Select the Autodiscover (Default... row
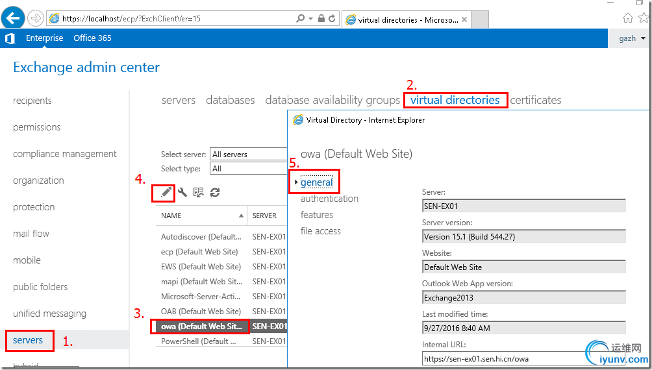The width and height of the screenshot is (652, 370). tap(221, 236)
